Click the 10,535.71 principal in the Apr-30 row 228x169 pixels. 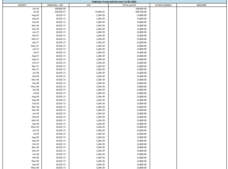61,165
